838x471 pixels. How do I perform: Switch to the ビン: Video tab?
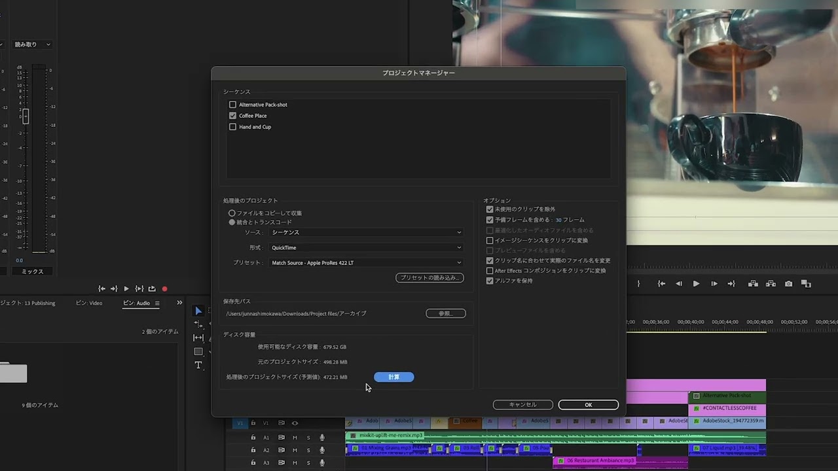(x=89, y=303)
